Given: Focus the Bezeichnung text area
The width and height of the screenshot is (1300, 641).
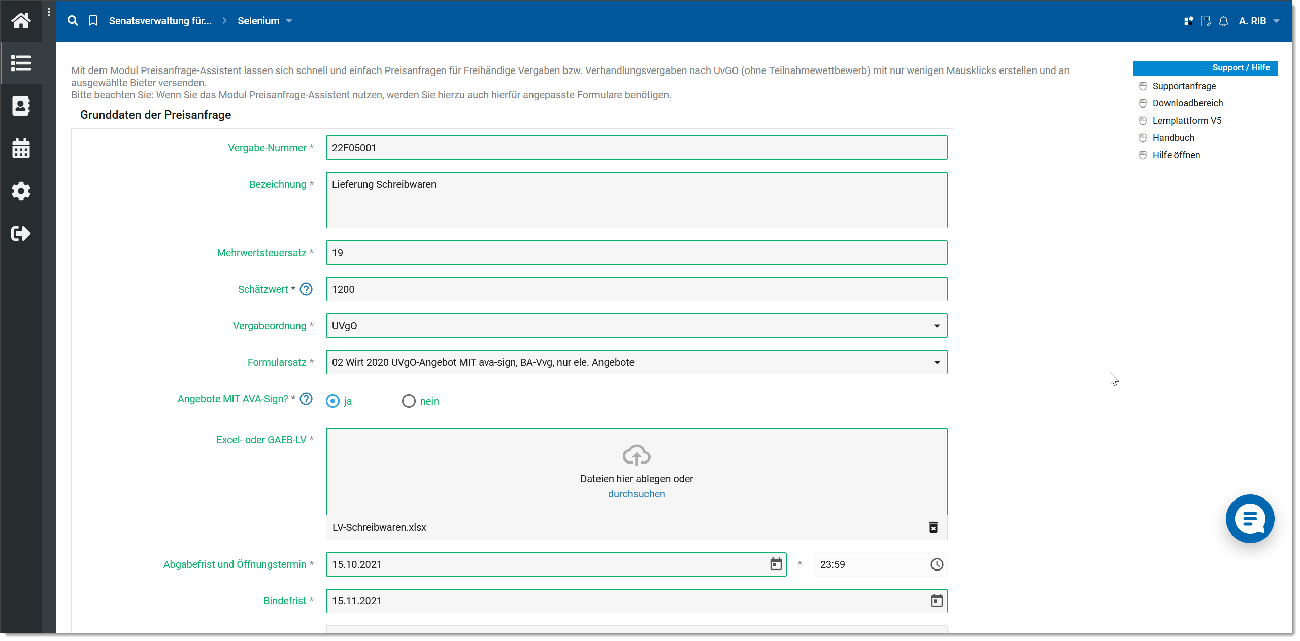Looking at the screenshot, I should [637, 200].
